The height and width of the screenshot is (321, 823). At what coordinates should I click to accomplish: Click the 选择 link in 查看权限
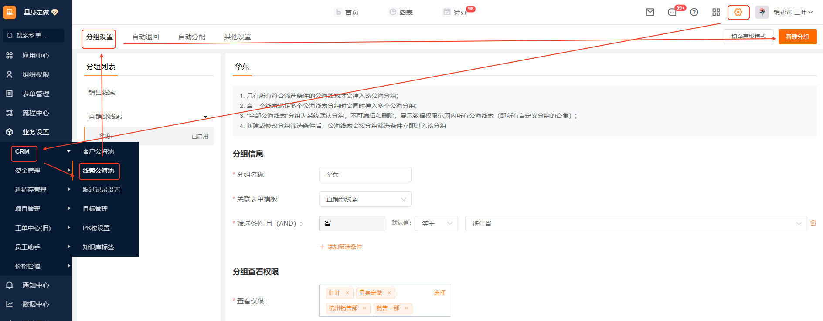(440, 293)
